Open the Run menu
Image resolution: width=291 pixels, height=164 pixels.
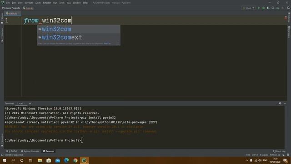pos(55,3)
